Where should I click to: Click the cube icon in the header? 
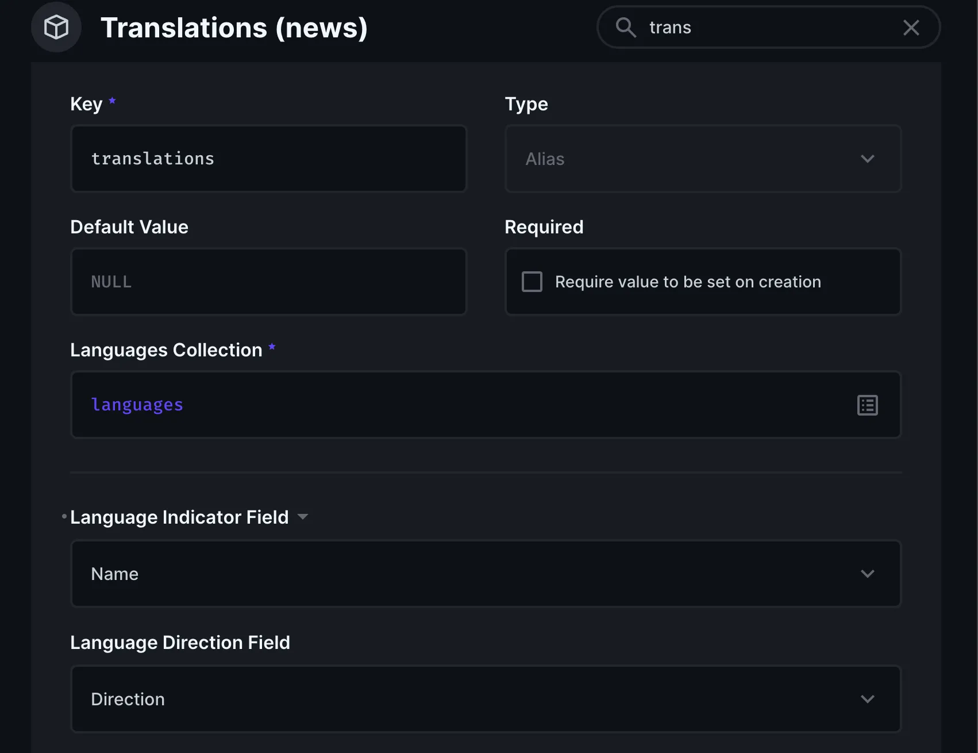tap(56, 26)
